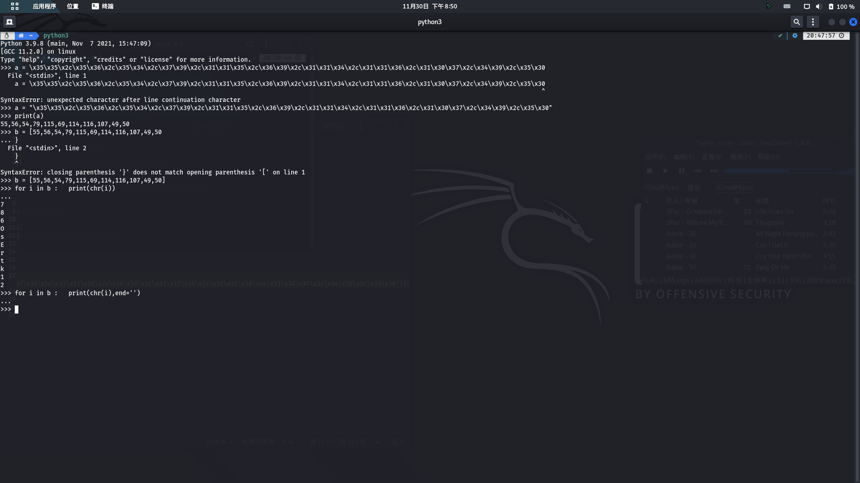Click the blue gear icon in prompt
860x483 pixels.
point(795,35)
